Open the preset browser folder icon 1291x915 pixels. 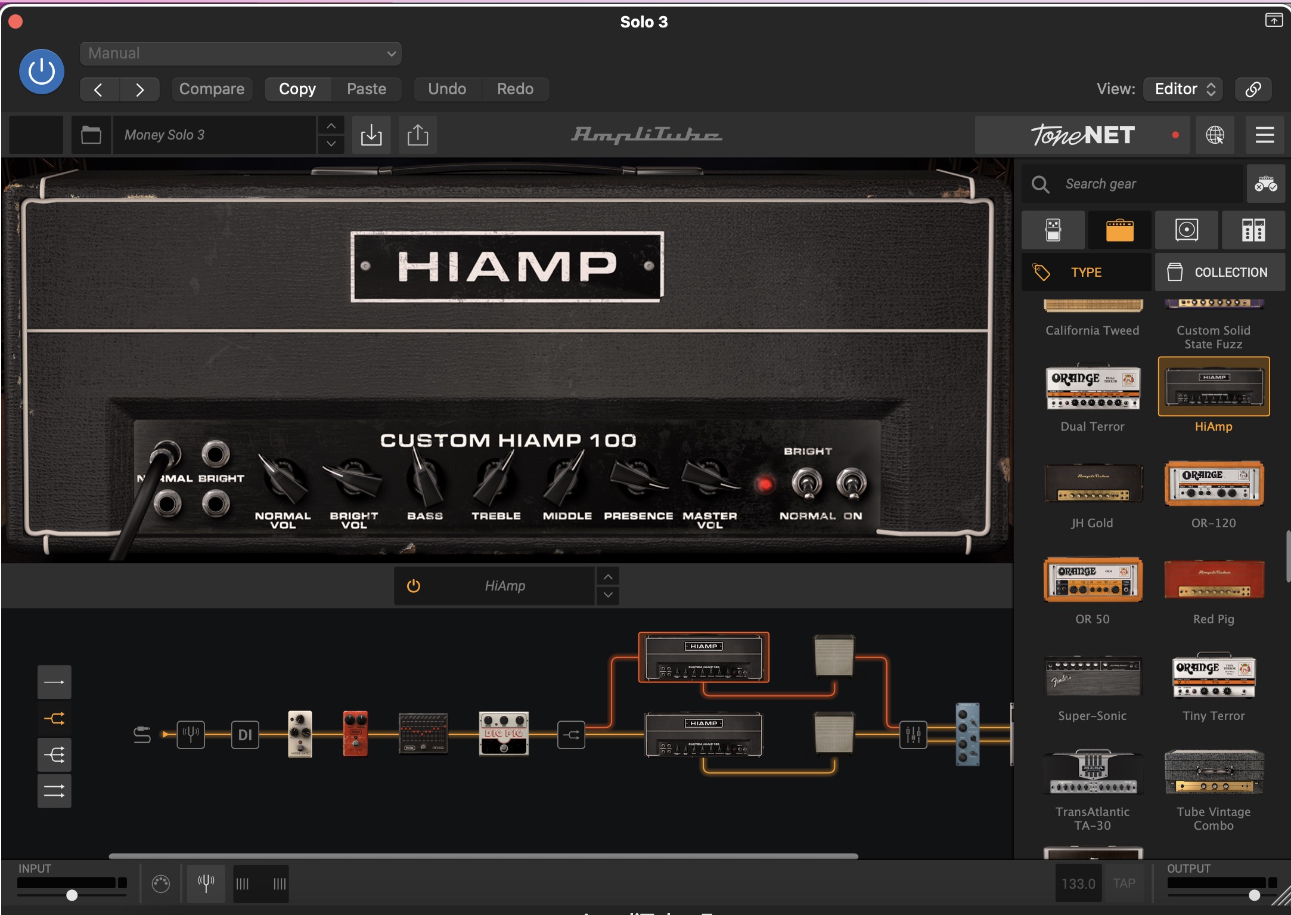[91, 135]
